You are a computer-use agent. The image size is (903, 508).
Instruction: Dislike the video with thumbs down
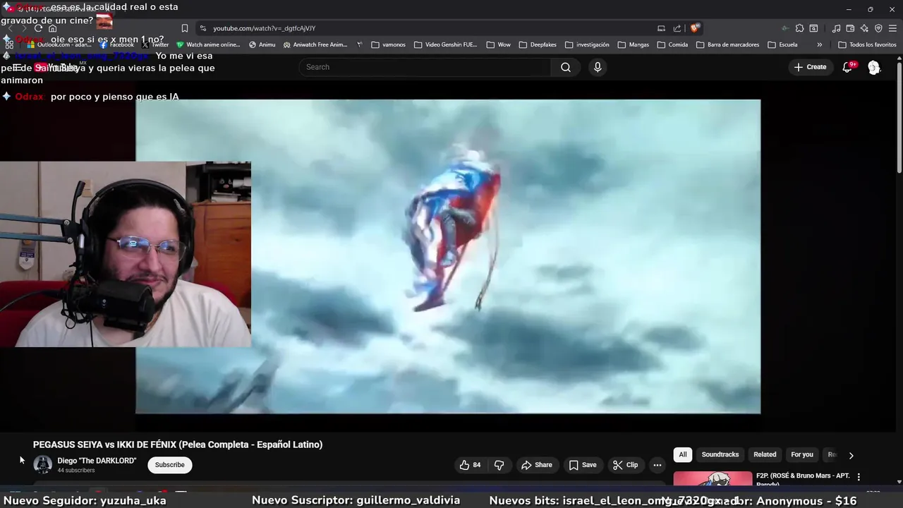499,465
